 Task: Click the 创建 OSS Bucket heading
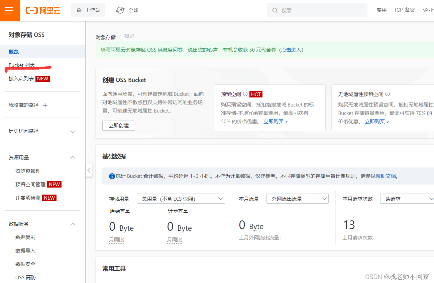[x=124, y=80]
